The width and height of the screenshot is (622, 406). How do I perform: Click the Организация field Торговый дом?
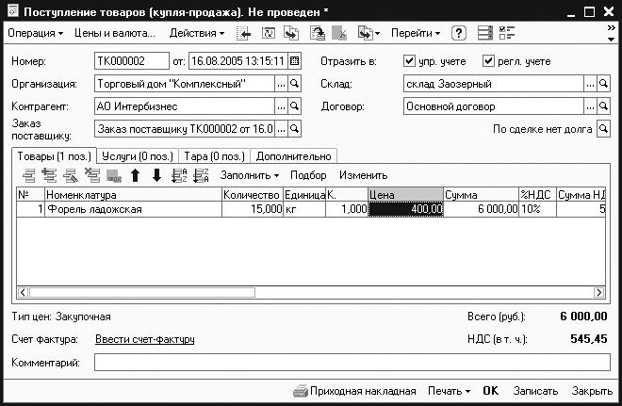point(185,84)
